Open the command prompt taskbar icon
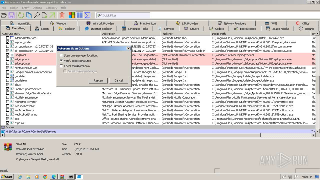This screenshot has height=180, width=320. coord(71,177)
